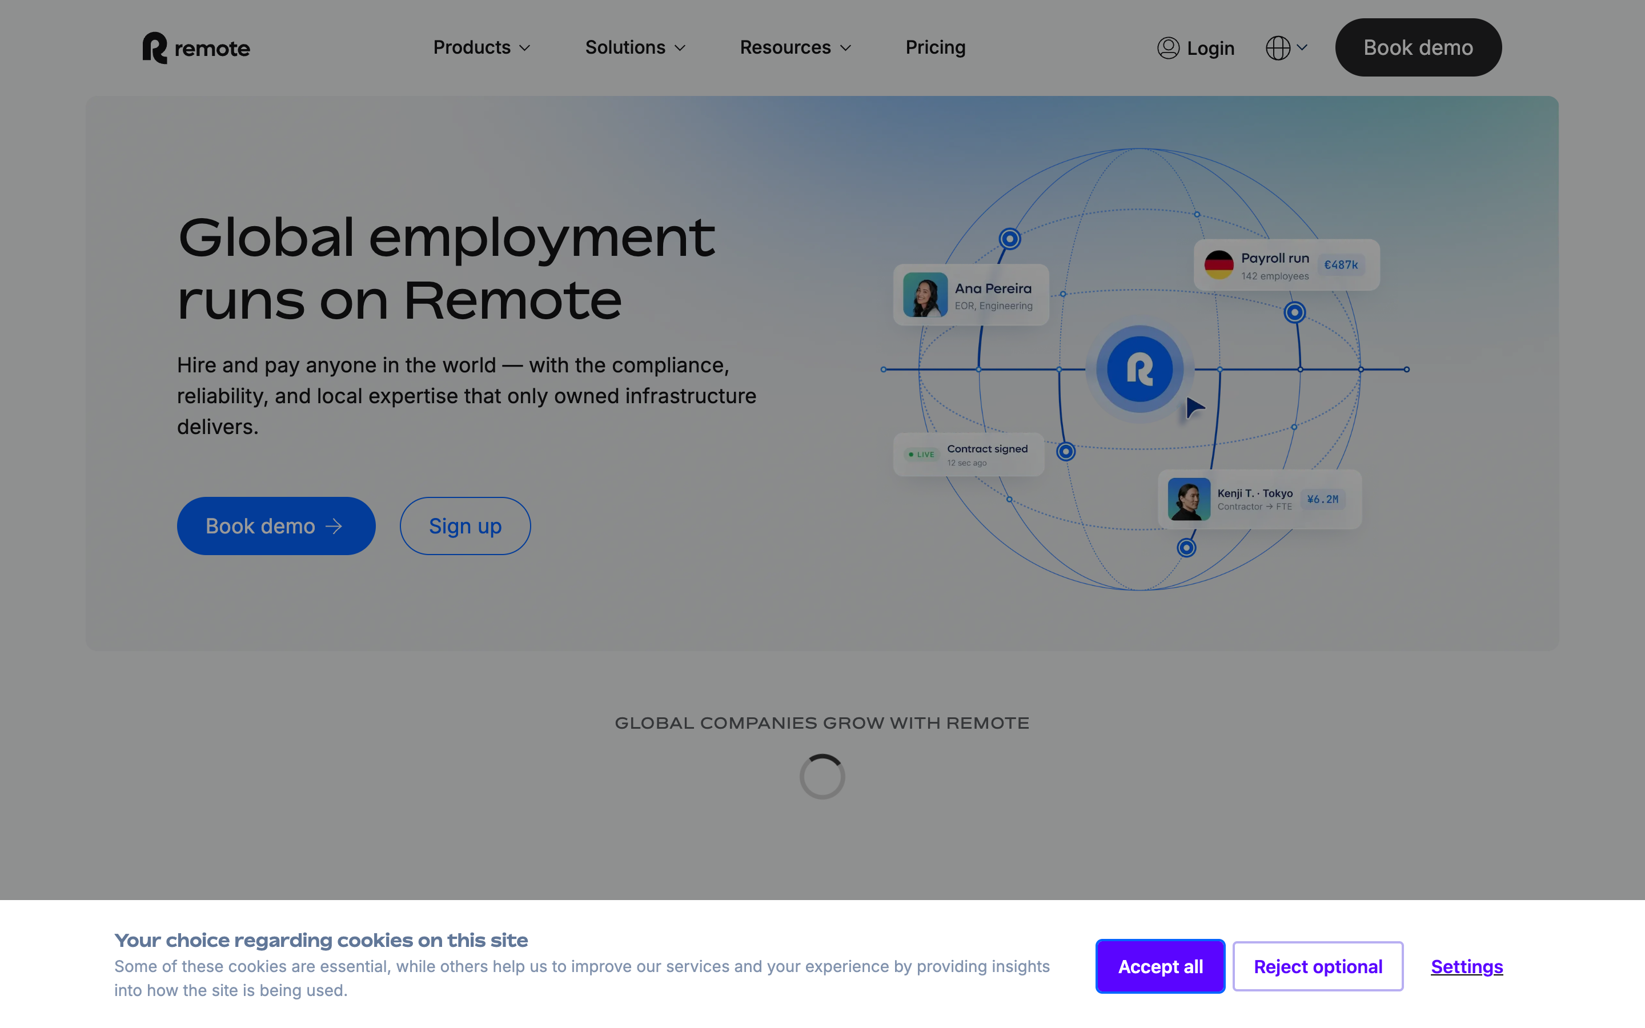Viewport: 1645px width, 1028px height.
Task: Click the Remote logo in the header
Action: pyautogui.click(x=196, y=47)
